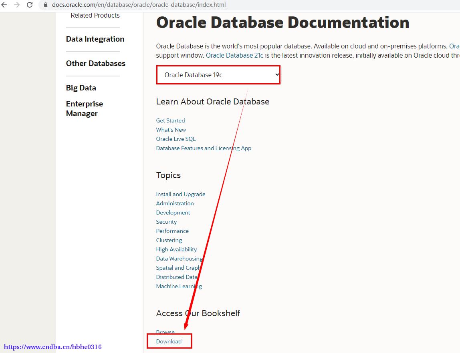This screenshot has height=353, width=460.
Task: Open the Oracle Live SQL link
Action: tap(176, 139)
